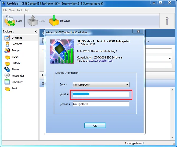177x147 pixels.
Task: Expand the license Type dropdown
Action: click(127, 85)
